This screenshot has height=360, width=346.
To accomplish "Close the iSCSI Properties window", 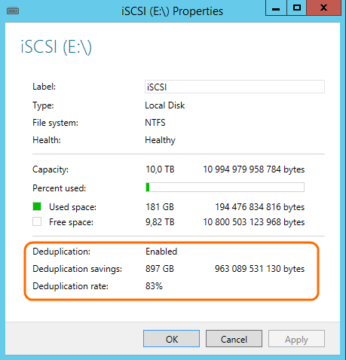I will [x=324, y=8].
